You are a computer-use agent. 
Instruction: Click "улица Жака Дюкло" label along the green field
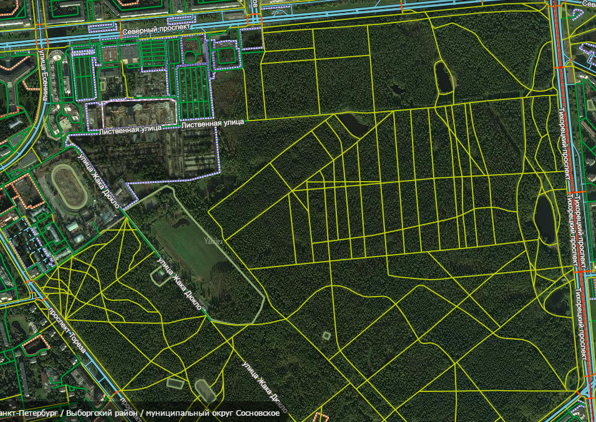coord(180,284)
